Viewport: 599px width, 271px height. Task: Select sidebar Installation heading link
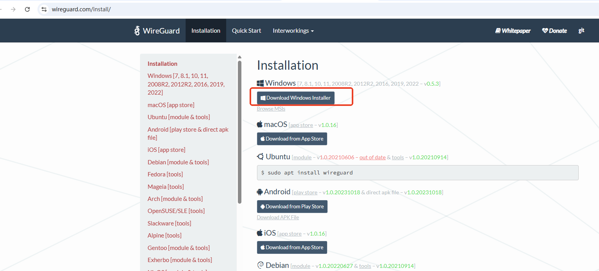[x=163, y=64]
